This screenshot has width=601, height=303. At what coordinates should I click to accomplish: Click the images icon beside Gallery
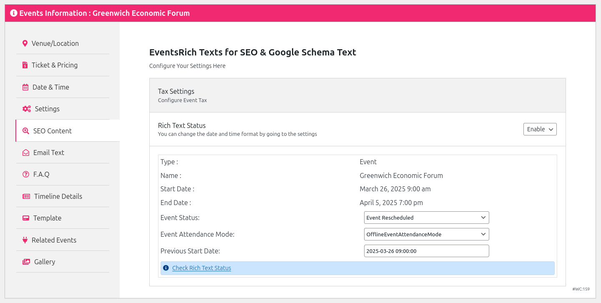tap(26, 262)
